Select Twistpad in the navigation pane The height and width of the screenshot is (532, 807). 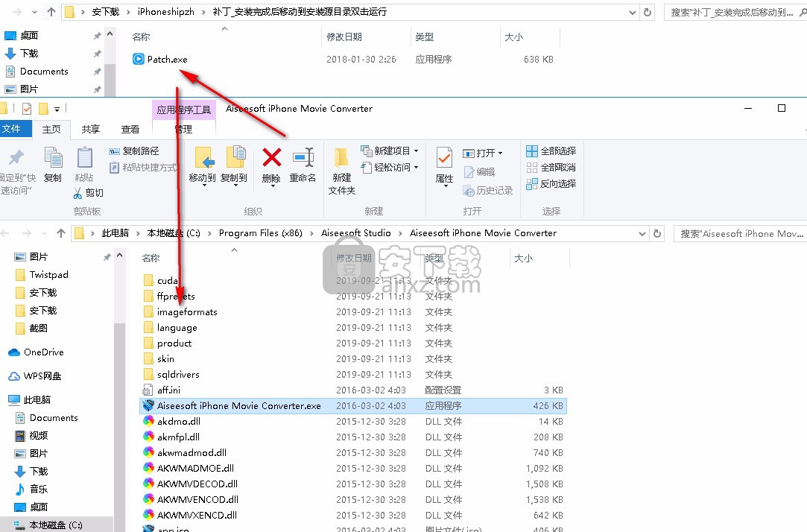point(48,275)
